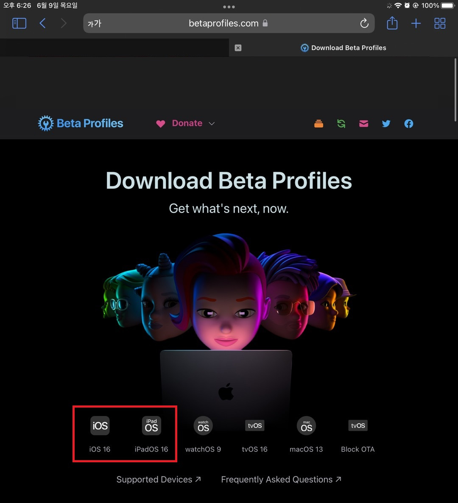The width and height of the screenshot is (458, 503).
Task: Focus the betaprofiles.com address bar
Action: pyautogui.click(x=229, y=23)
